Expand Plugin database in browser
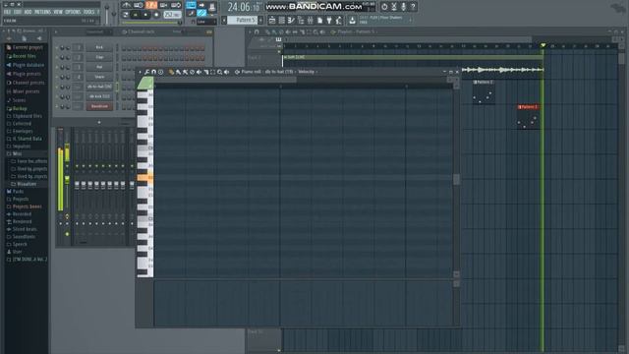This screenshot has width=629, height=354. pos(29,65)
